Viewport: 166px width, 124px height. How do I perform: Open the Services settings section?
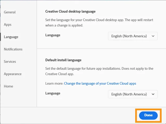[10, 61]
